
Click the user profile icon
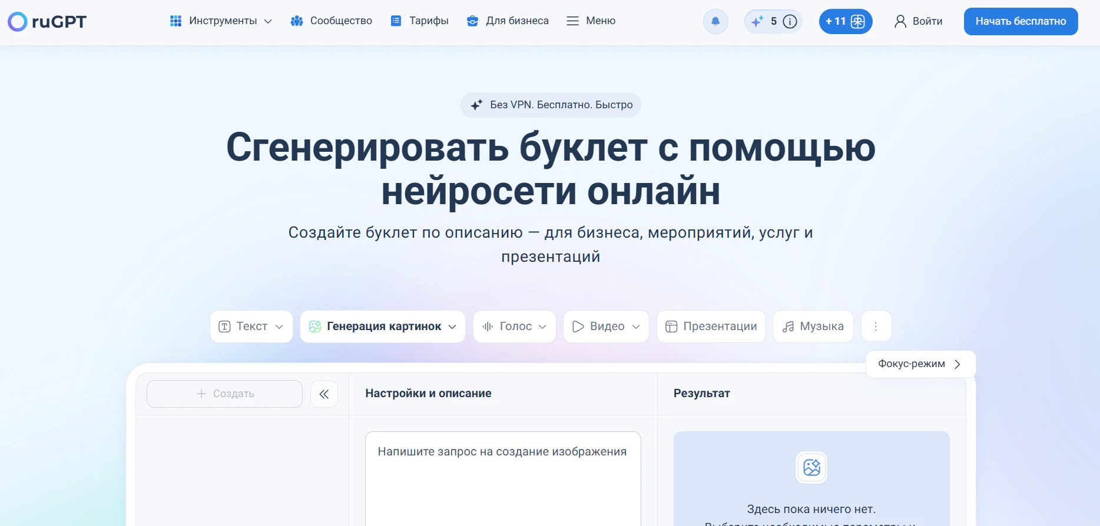pos(900,22)
